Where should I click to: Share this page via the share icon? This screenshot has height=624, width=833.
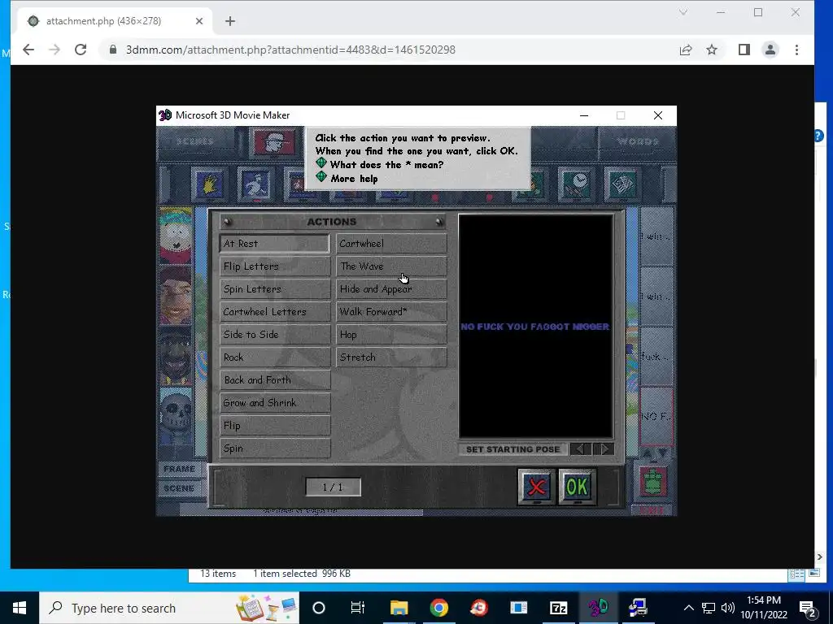coord(686,50)
